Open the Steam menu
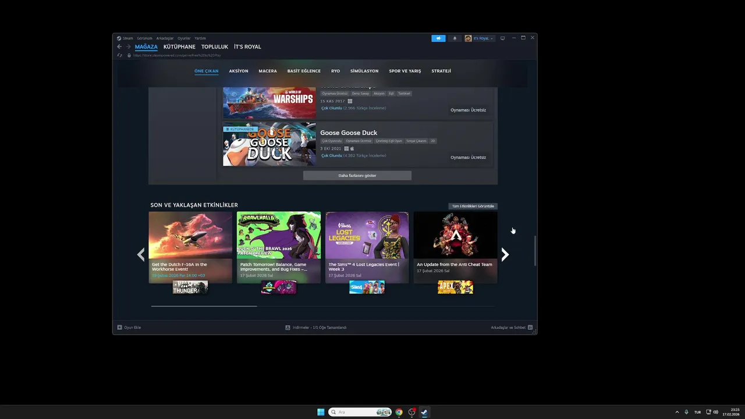This screenshot has width=745, height=419. point(127,38)
